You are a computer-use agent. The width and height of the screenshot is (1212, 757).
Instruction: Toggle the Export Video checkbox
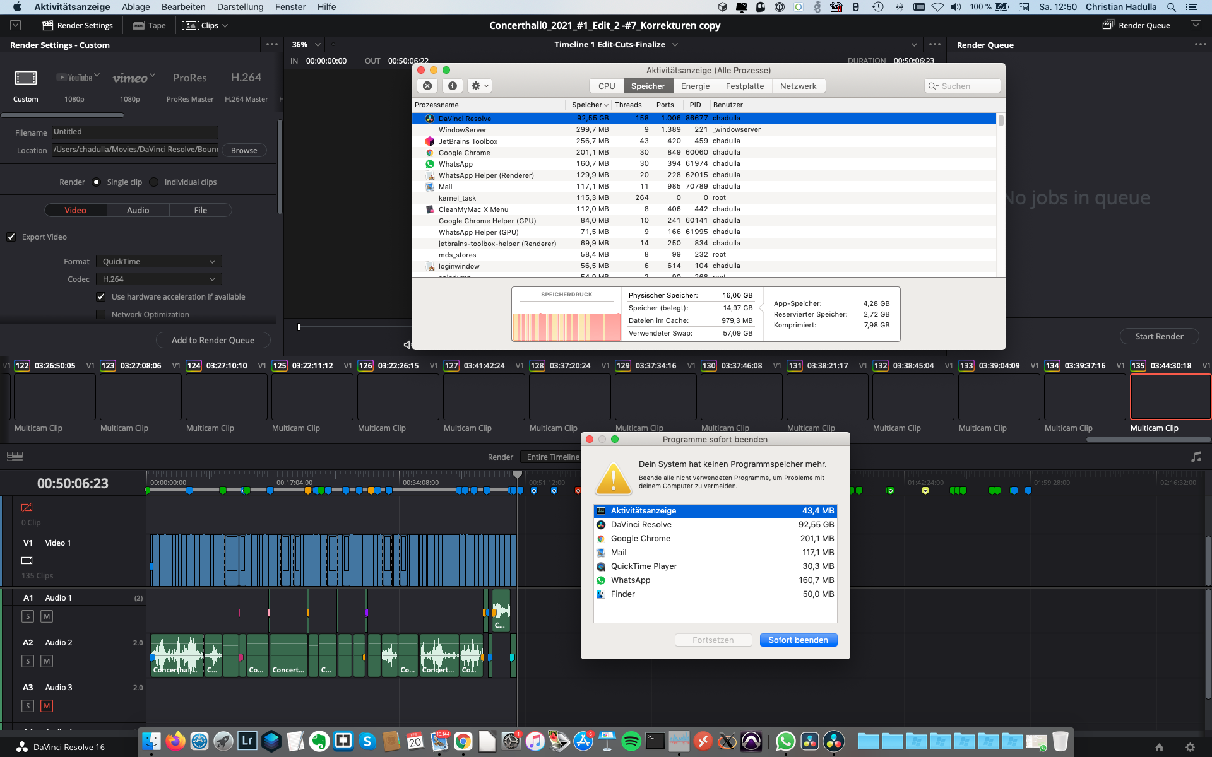[11, 237]
